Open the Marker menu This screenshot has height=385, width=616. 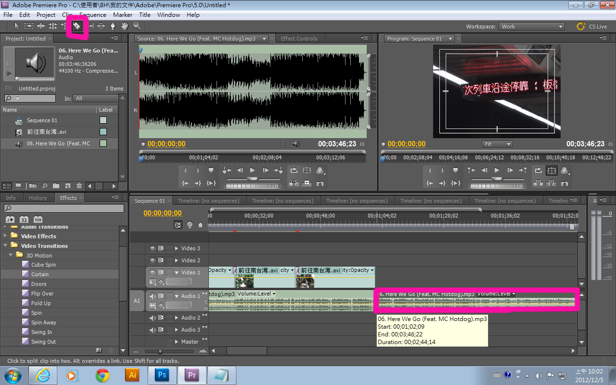click(x=123, y=15)
